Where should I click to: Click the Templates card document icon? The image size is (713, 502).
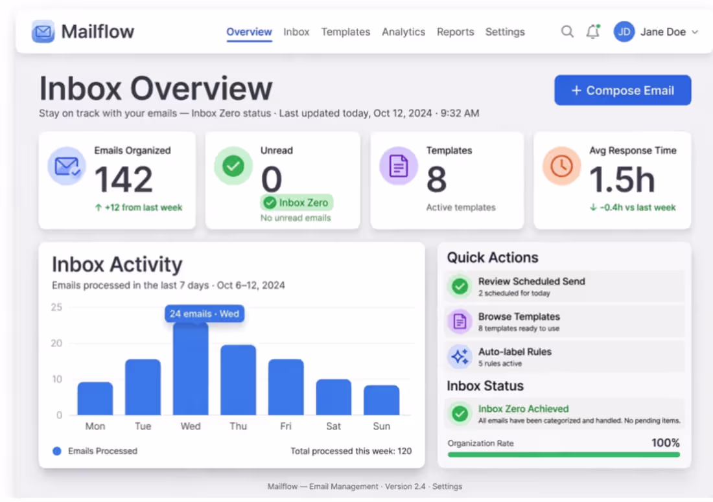pos(399,166)
